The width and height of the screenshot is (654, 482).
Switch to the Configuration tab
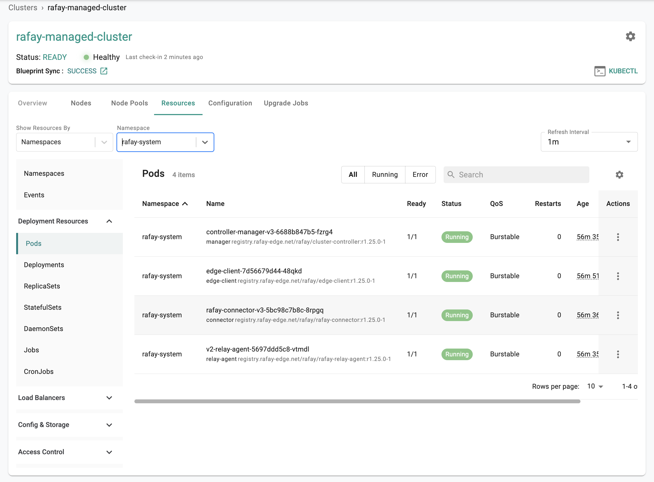click(x=231, y=103)
